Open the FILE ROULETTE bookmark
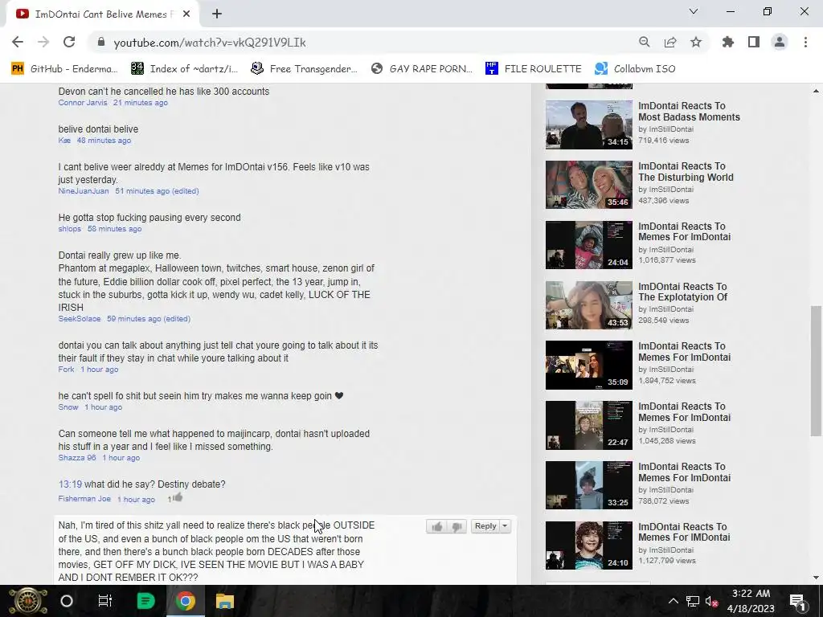The image size is (823, 617). click(x=534, y=69)
